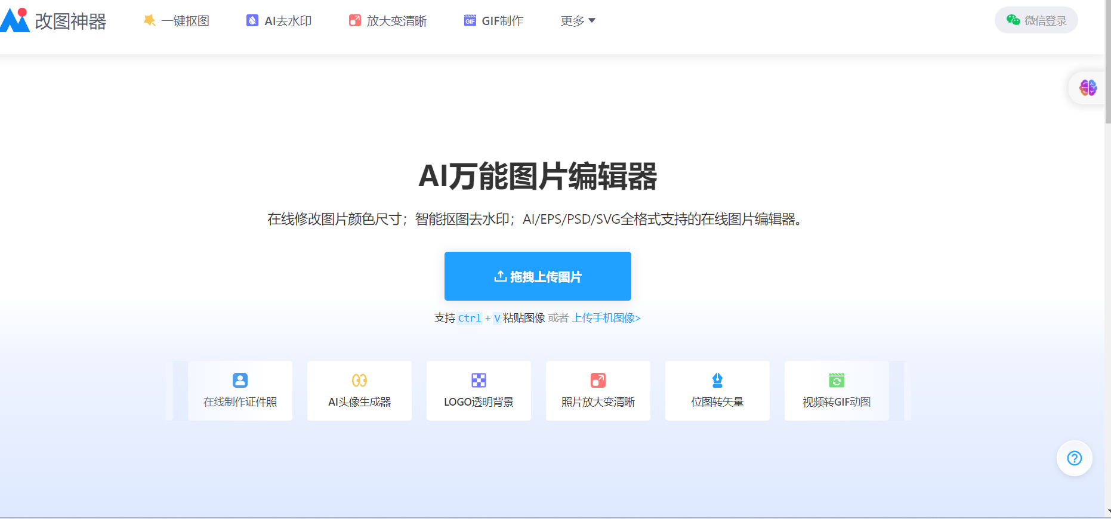The height and width of the screenshot is (519, 1111).
Task: Expand the 更多 dropdown menu
Action: pos(578,21)
